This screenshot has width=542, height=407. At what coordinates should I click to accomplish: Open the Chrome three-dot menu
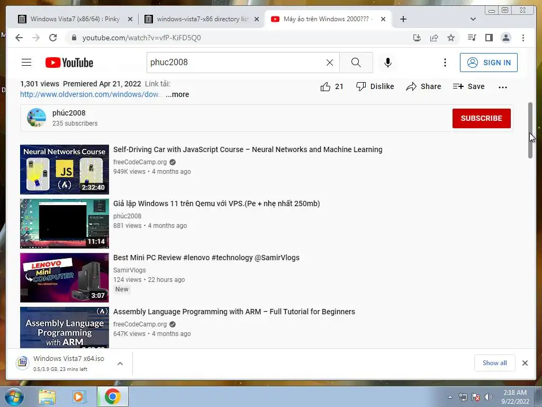tap(523, 38)
